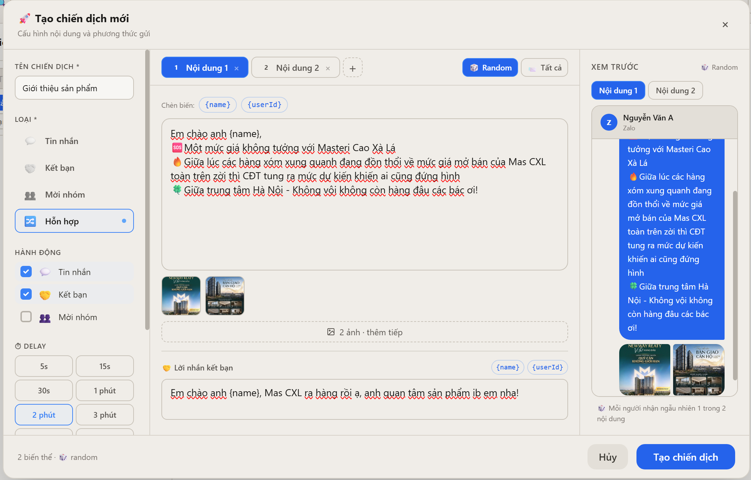Viewport: 751px width, 480px height.
Task: Edit the campaign name field Giới thiệu sản phẩm
Action: pyautogui.click(x=74, y=88)
